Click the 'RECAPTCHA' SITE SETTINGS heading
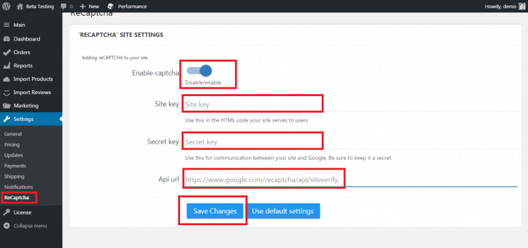 point(120,34)
